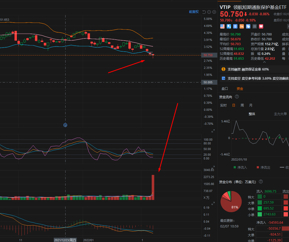Click the chart reset (undo arrow) icon

coord(204,12)
